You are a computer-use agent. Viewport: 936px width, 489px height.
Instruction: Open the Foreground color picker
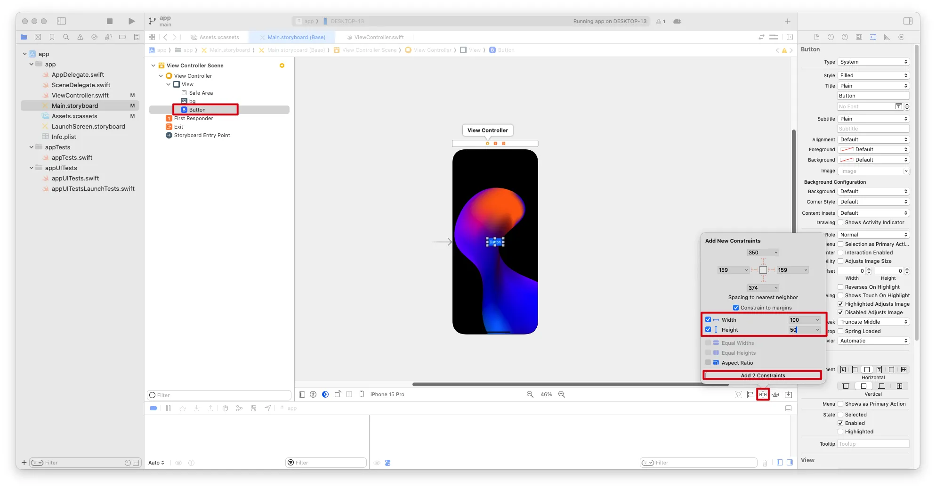tap(873, 150)
